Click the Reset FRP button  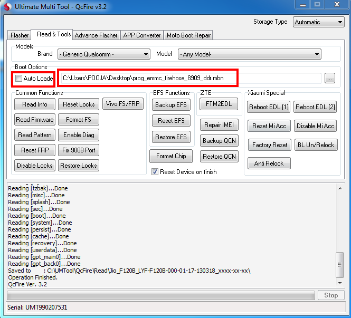pos(35,150)
